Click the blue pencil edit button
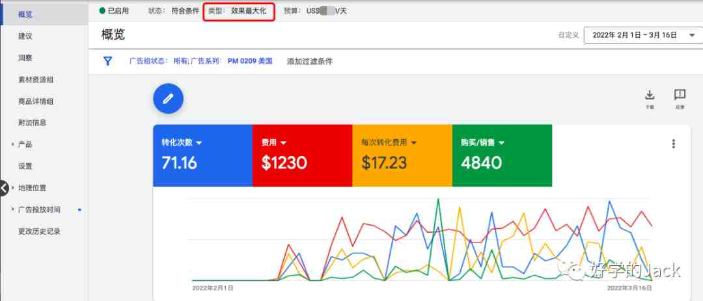Image resolution: width=703 pixels, height=301 pixels. tap(168, 99)
